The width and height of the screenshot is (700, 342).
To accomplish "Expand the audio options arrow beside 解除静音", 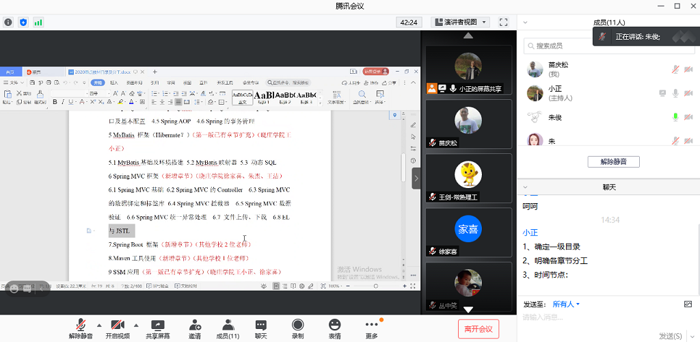I will point(99,325).
